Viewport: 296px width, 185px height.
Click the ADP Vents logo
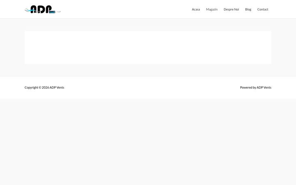(43, 9)
